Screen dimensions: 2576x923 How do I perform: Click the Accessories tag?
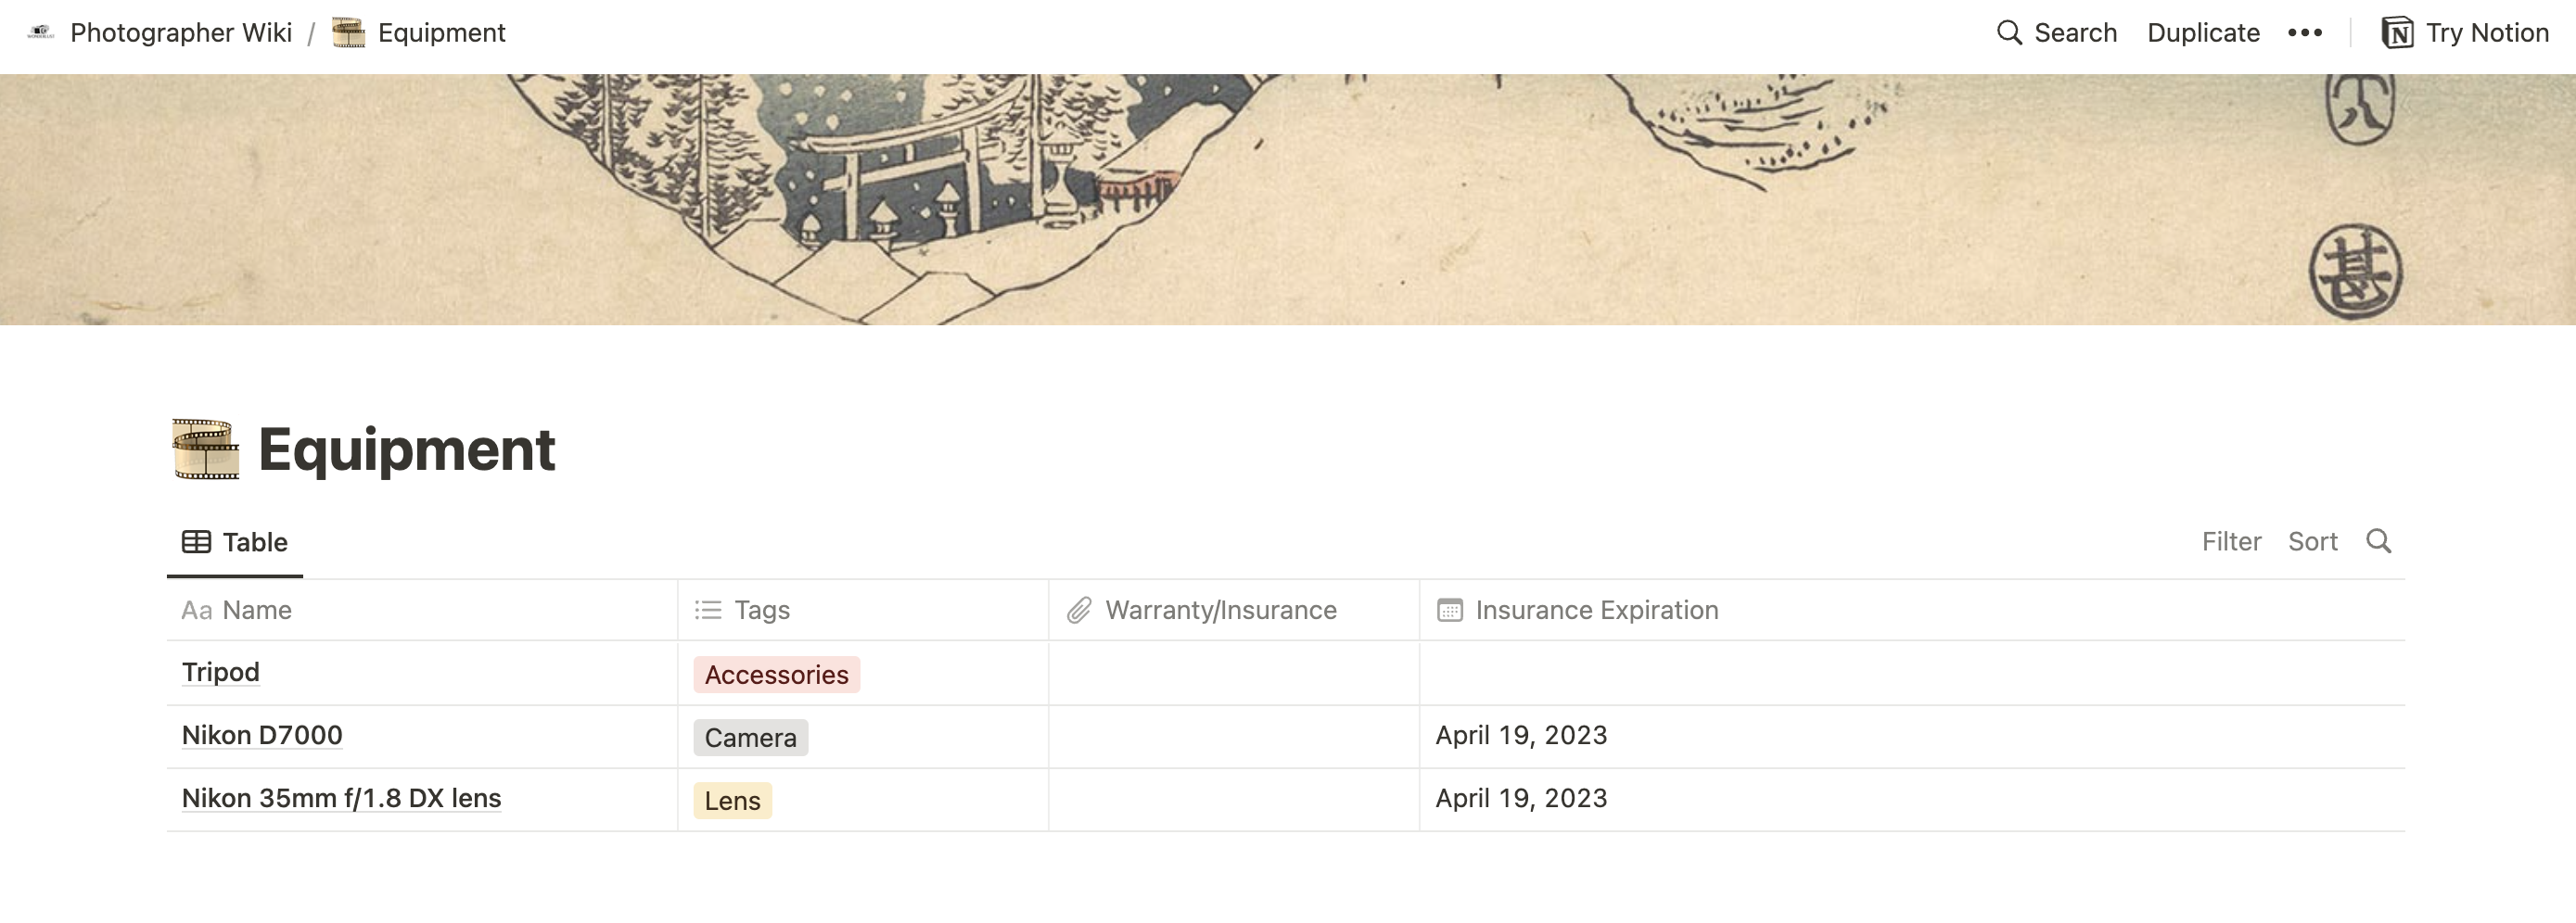pyautogui.click(x=777, y=676)
